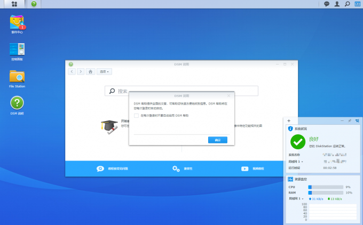This screenshot has width=363, height=225.
Task: Go back in the DSM Help window
Action: [x=72, y=71]
